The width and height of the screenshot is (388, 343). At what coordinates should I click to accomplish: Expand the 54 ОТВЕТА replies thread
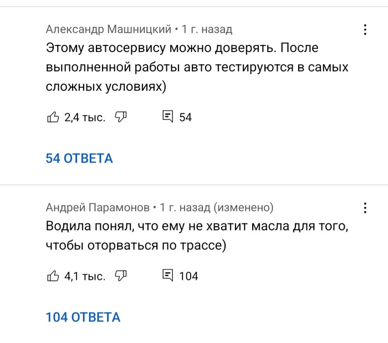[x=79, y=159]
